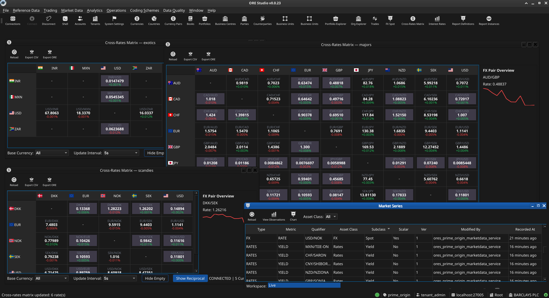Toggle Hide Empty in exotics window
This screenshot has height=298, width=549.
coord(155,153)
